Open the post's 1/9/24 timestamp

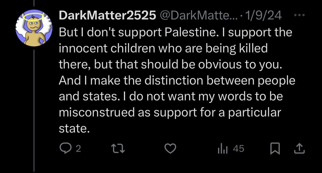264,16
